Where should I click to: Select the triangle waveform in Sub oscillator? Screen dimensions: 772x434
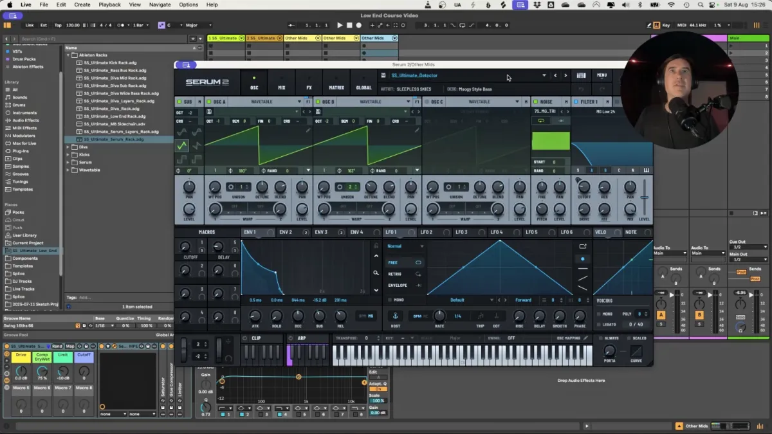(x=182, y=146)
